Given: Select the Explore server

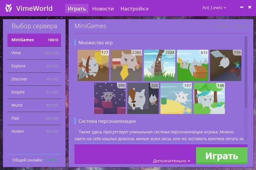Looking at the screenshot, I should [34, 66].
